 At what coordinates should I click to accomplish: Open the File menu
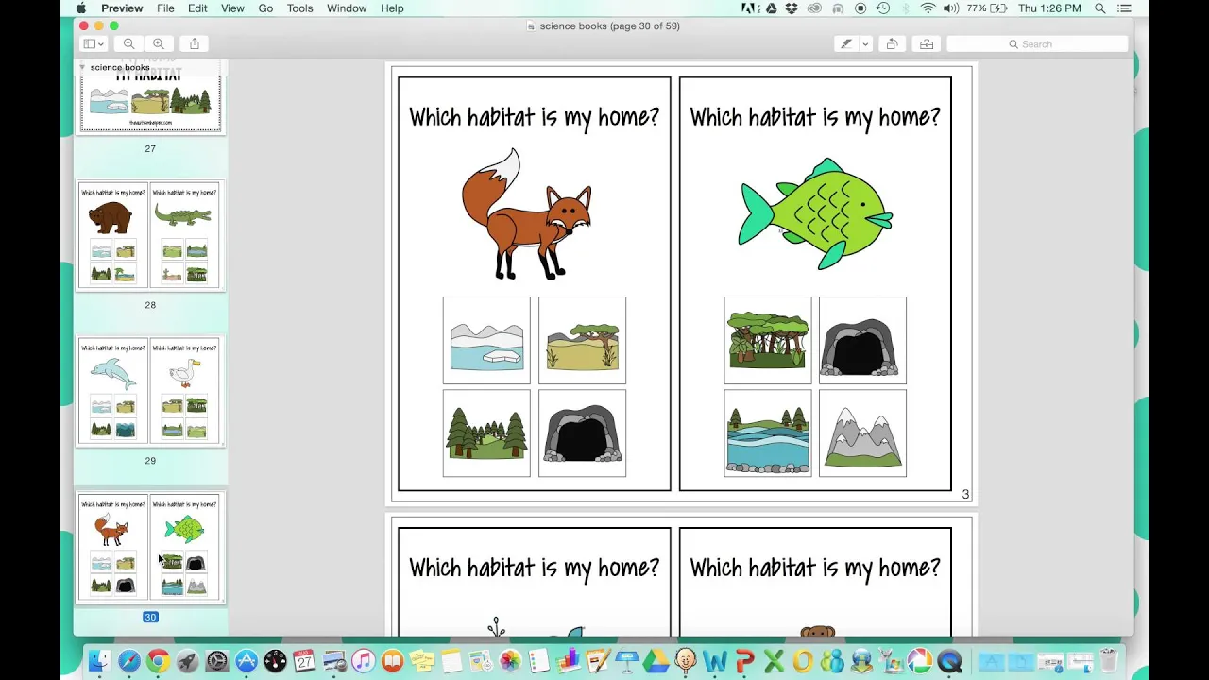click(165, 8)
